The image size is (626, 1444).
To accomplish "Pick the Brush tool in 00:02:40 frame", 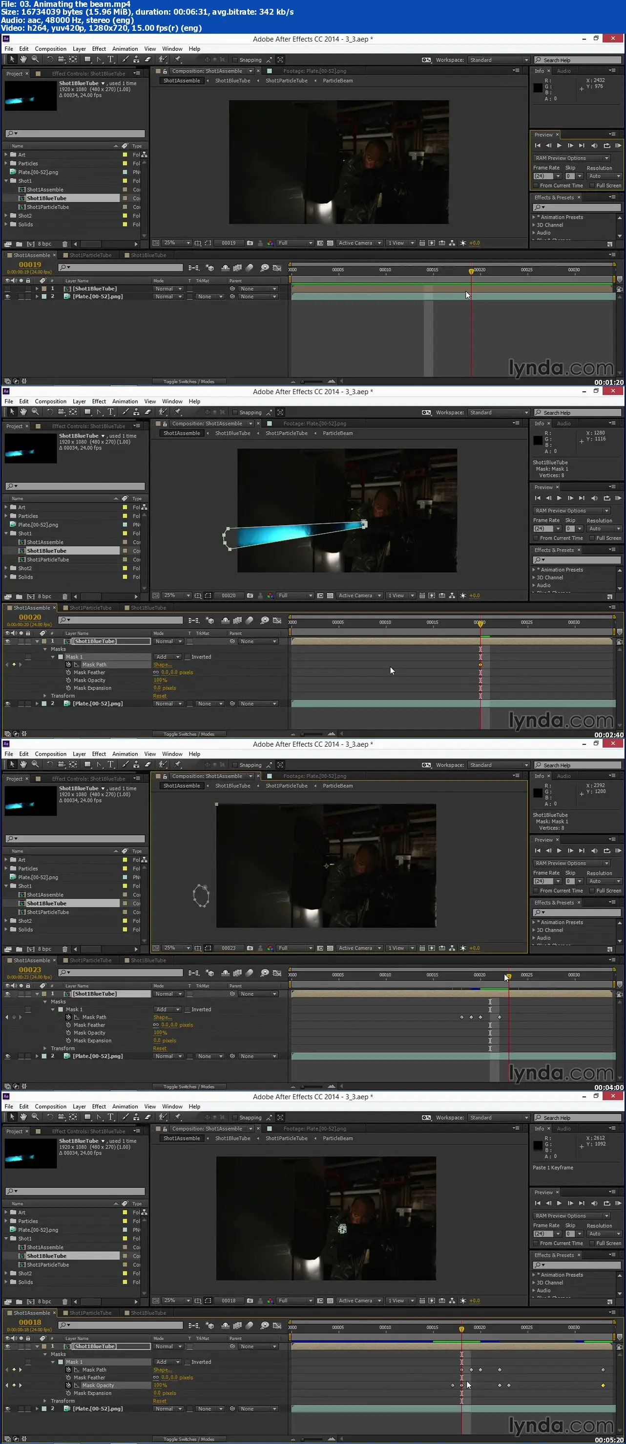I will [125, 412].
